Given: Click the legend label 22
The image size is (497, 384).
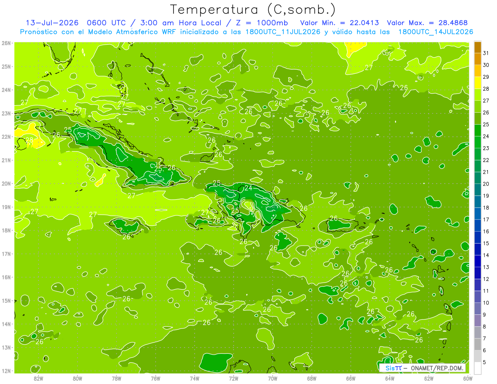Looking at the screenshot, I should click(x=486, y=160).
